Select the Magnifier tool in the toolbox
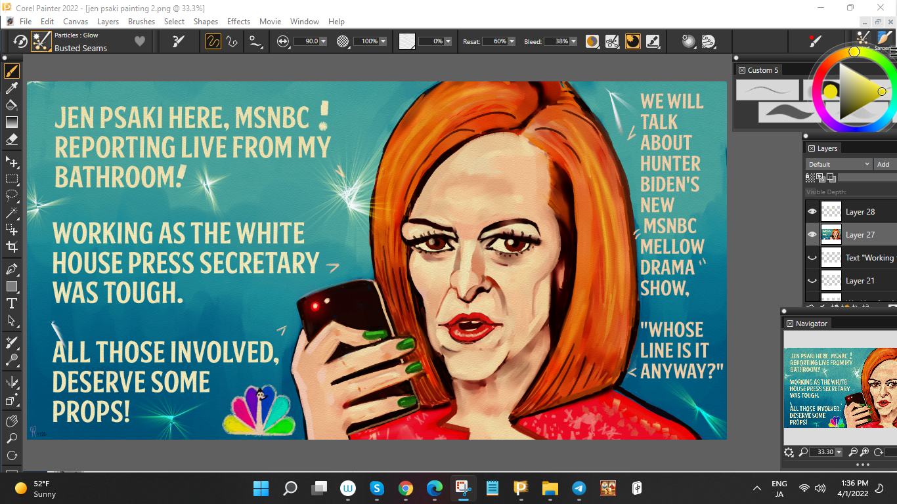 (12, 438)
